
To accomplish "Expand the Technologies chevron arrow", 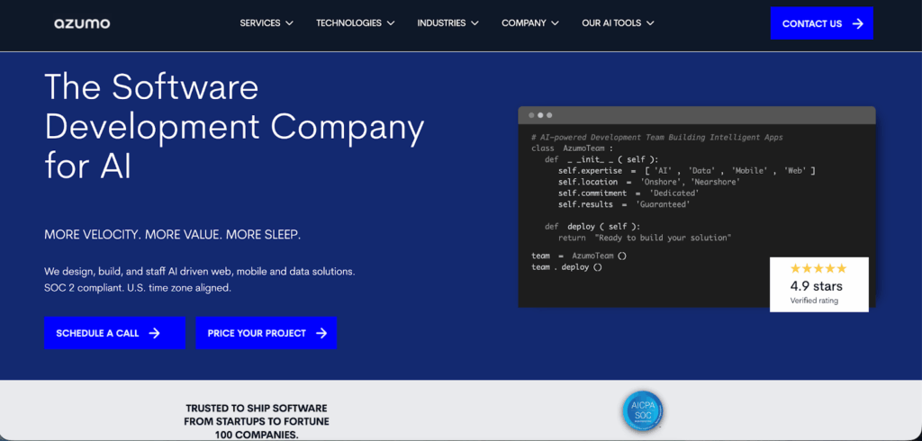I will tap(391, 23).
